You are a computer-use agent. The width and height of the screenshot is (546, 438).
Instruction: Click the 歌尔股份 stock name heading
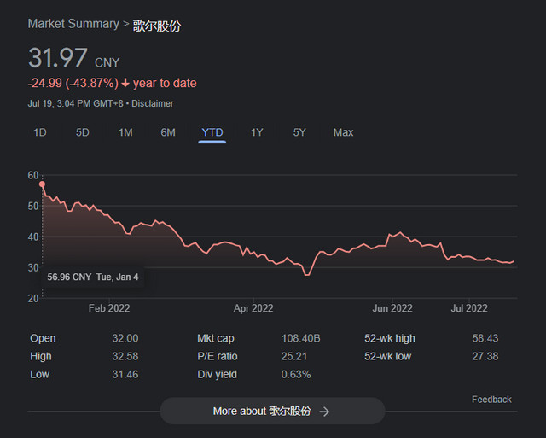(x=157, y=26)
